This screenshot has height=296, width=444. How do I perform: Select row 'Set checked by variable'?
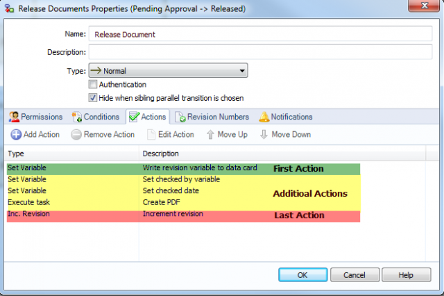[x=183, y=179]
